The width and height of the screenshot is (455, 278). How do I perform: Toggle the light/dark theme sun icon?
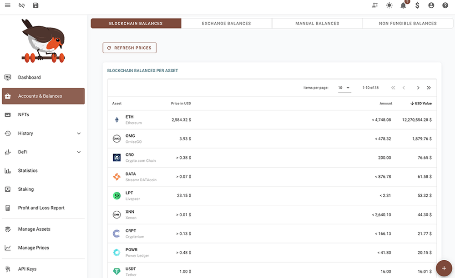[389, 5]
